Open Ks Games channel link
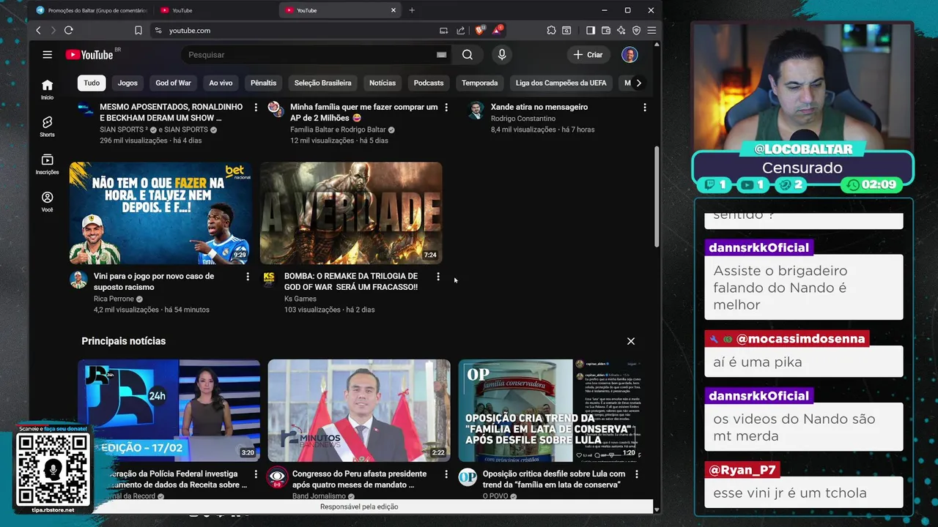Screen dimensions: 938x527 (300, 299)
